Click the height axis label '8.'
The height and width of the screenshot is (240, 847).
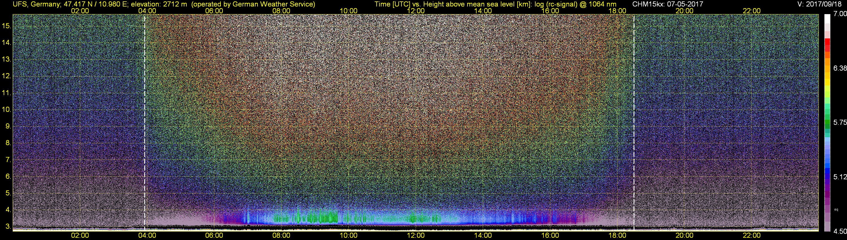tap(8, 143)
